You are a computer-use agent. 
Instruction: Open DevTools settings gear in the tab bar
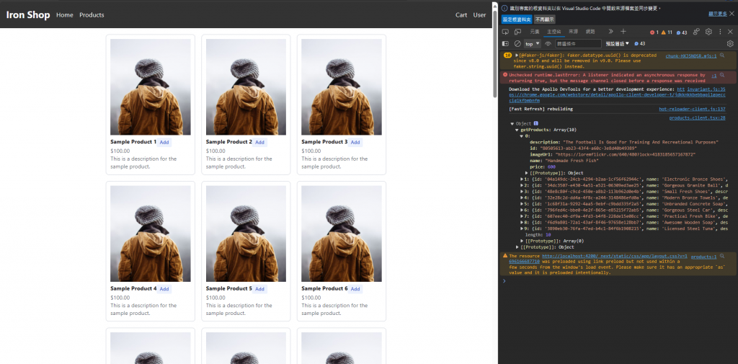[708, 32]
